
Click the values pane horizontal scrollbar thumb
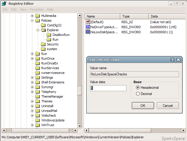[120, 130]
